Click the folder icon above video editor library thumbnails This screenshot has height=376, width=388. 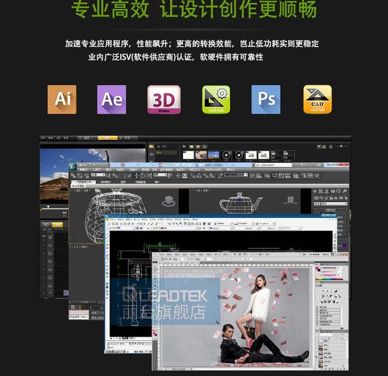pos(184,147)
